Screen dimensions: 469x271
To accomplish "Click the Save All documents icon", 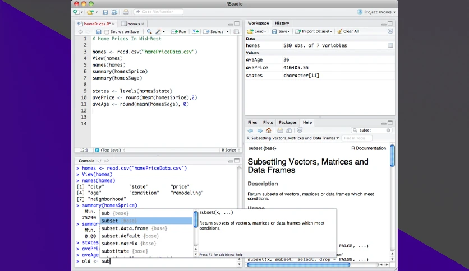I will 114,12.
